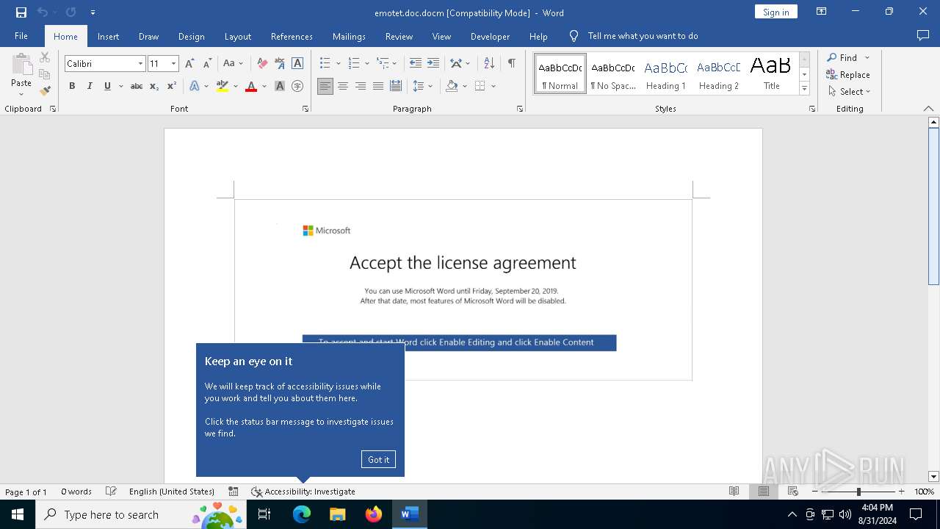940x529 pixels.
Task: Open the Bullets list dropdown arrow
Action: [x=338, y=64]
